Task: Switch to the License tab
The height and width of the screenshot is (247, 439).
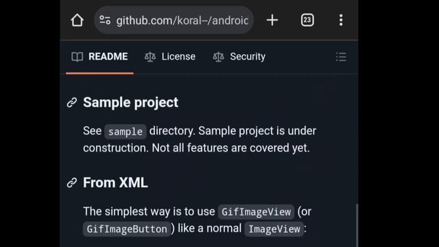Action: (x=170, y=57)
